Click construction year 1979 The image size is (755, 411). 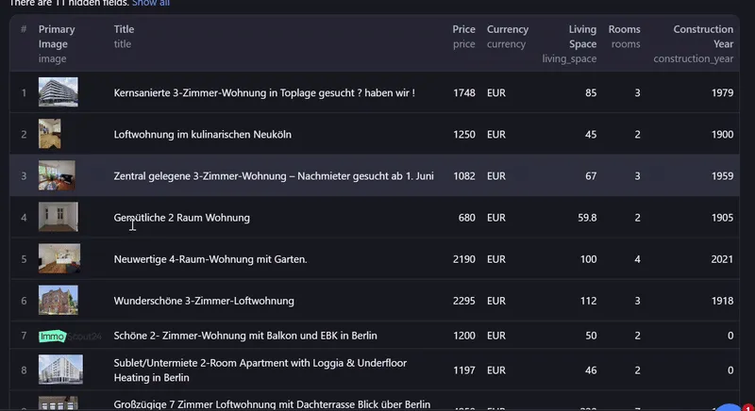click(x=722, y=92)
